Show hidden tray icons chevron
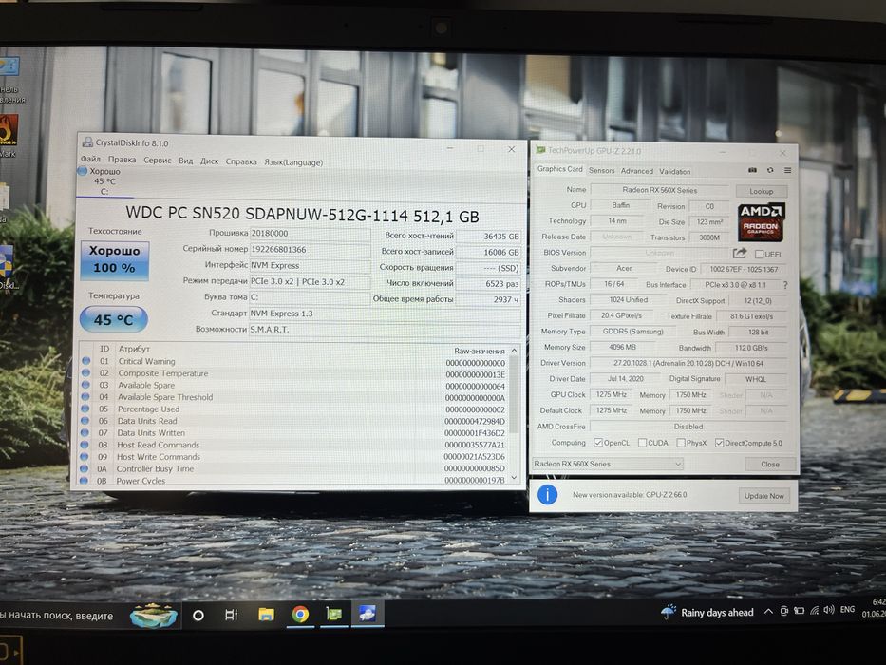Viewport: 886px width, 665px height. 768,611
